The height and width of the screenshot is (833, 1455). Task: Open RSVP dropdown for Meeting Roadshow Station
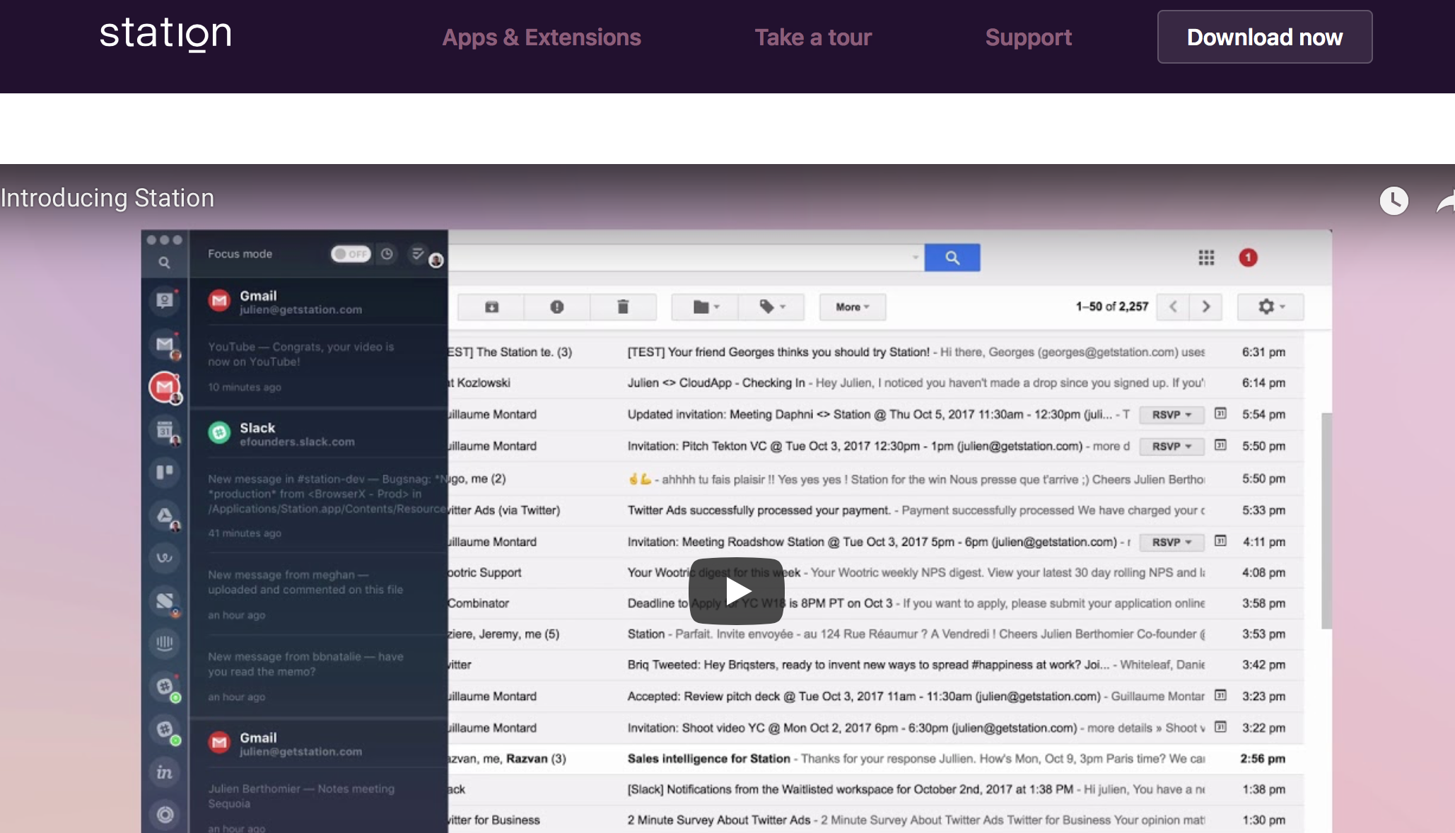pyautogui.click(x=1171, y=542)
